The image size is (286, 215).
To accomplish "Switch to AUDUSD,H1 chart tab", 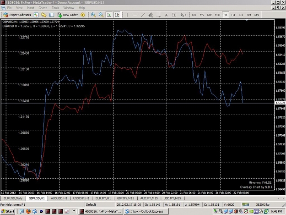I will [x=59, y=198].
